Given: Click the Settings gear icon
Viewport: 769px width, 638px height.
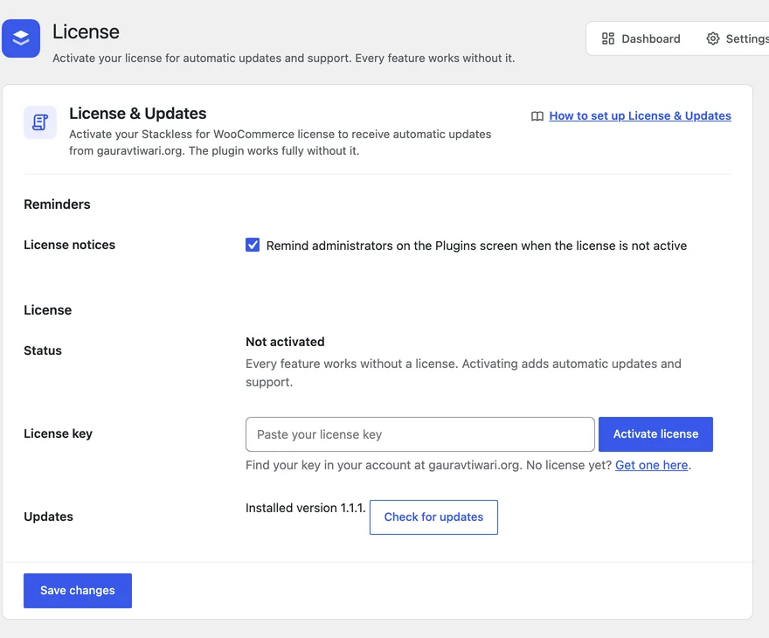Looking at the screenshot, I should [712, 38].
